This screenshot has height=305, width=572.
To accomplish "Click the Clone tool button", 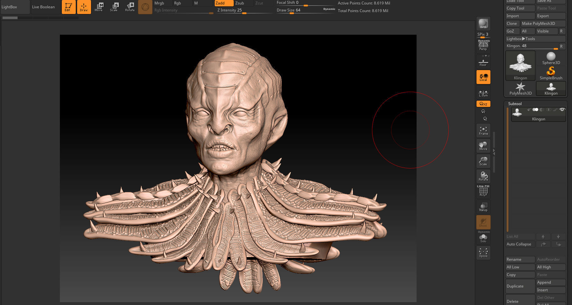I will tap(513, 24).
